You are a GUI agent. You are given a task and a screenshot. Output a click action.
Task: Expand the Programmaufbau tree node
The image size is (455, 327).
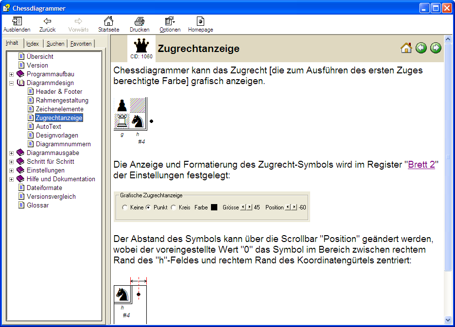tap(11, 74)
